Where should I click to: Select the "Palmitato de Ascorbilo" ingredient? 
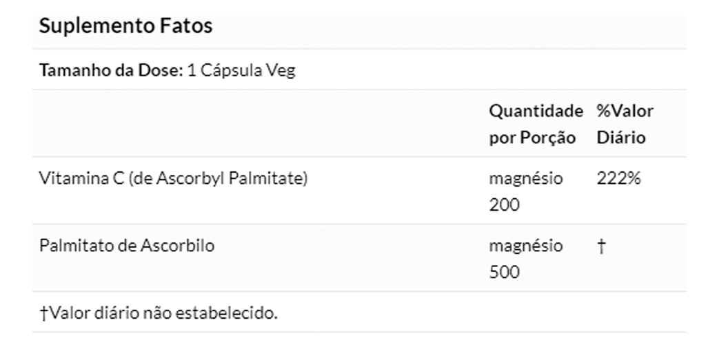[126, 246]
